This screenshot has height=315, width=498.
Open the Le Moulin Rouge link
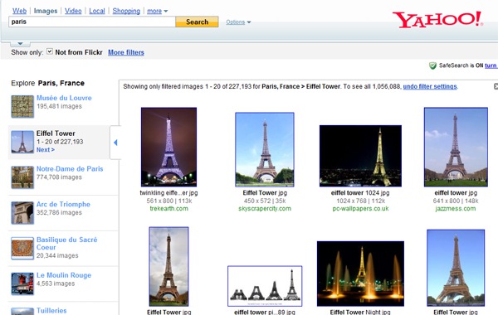tap(64, 275)
